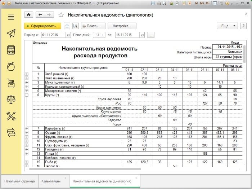Click the Печать... print button
The height and width of the screenshot is (189, 252).
click(93, 26)
